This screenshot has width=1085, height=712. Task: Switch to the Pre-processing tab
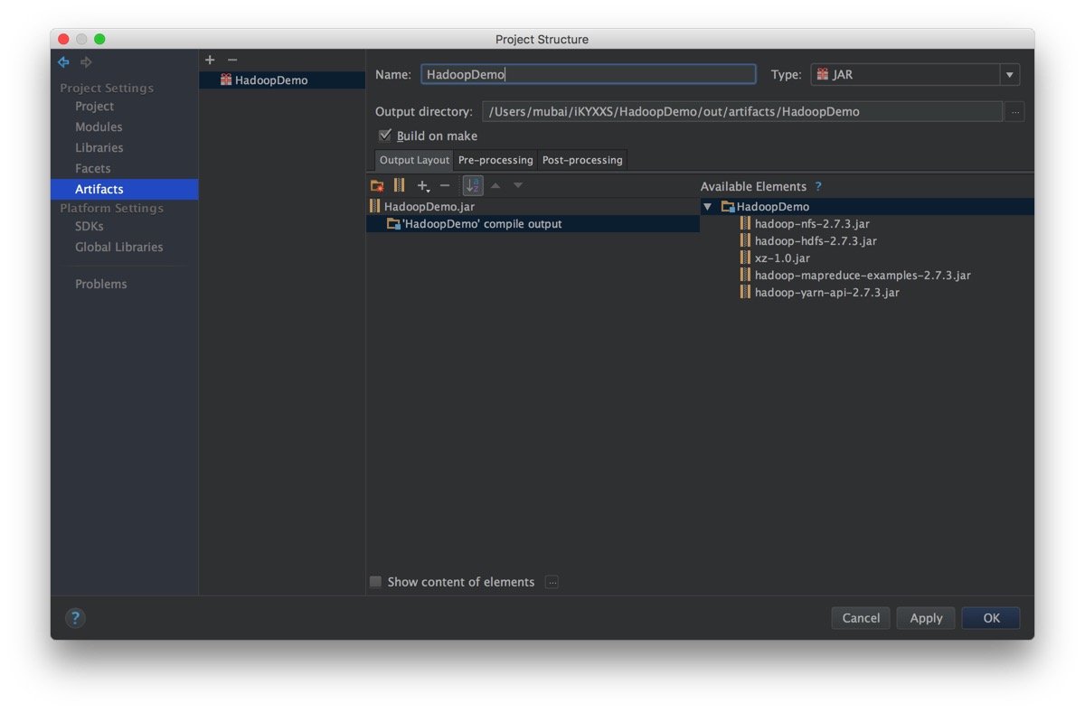click(x=495, y=160)
